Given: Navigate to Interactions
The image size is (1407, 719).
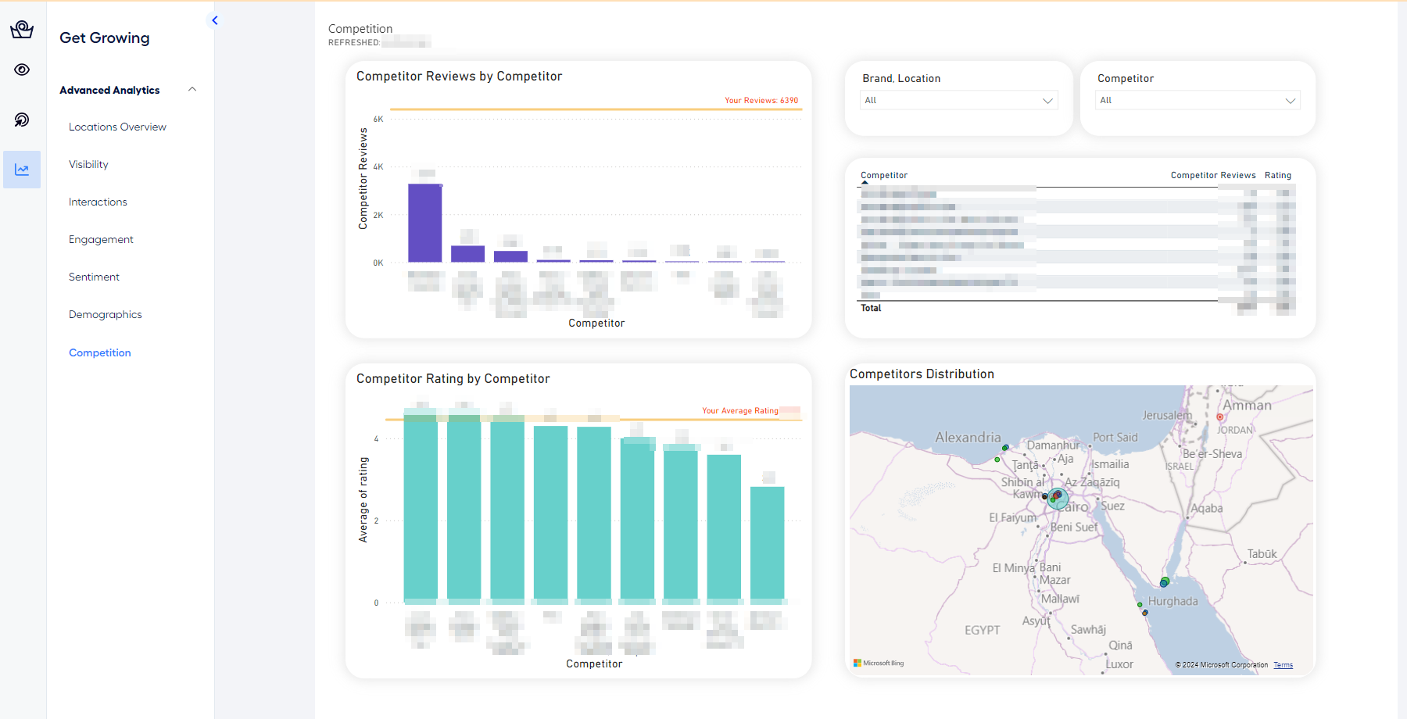Looking at the screenshot, I should [x=98, y=202].
